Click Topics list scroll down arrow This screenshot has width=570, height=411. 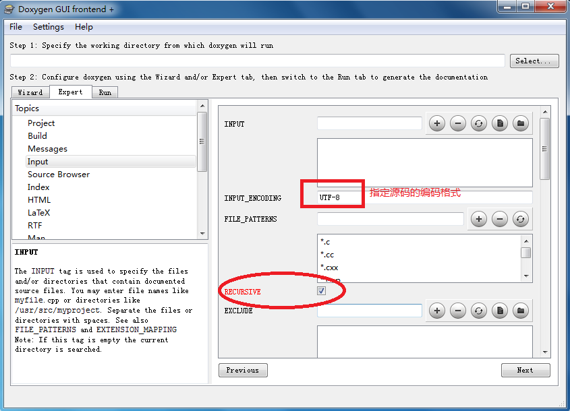pos(202,233)
